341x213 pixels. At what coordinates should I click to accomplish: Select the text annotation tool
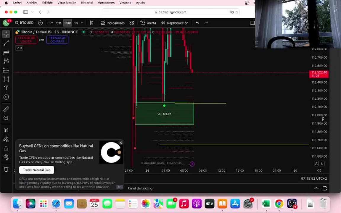[6, 88]
